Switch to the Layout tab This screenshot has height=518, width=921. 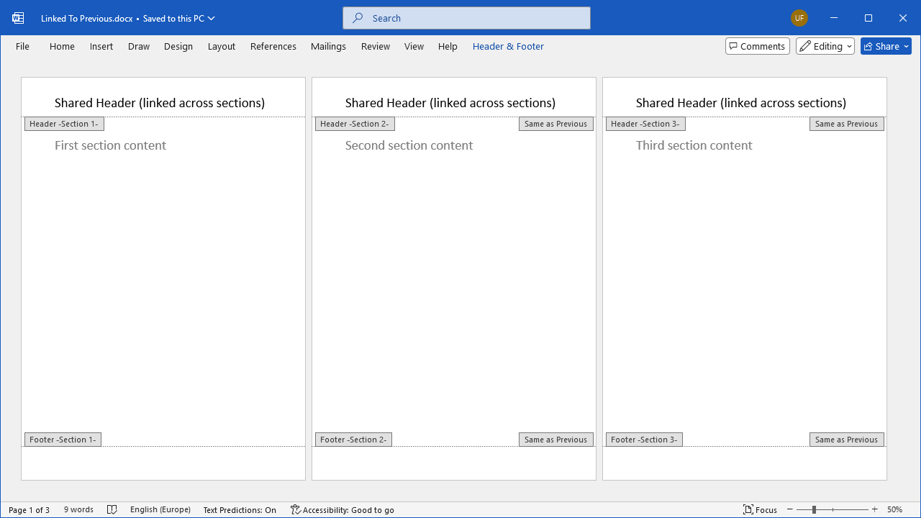pos(221,46)
